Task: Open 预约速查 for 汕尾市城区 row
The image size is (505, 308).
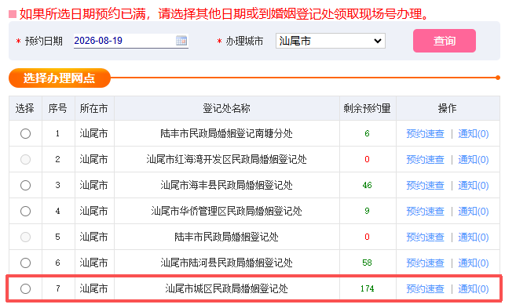Action: (x=425, y=288)
